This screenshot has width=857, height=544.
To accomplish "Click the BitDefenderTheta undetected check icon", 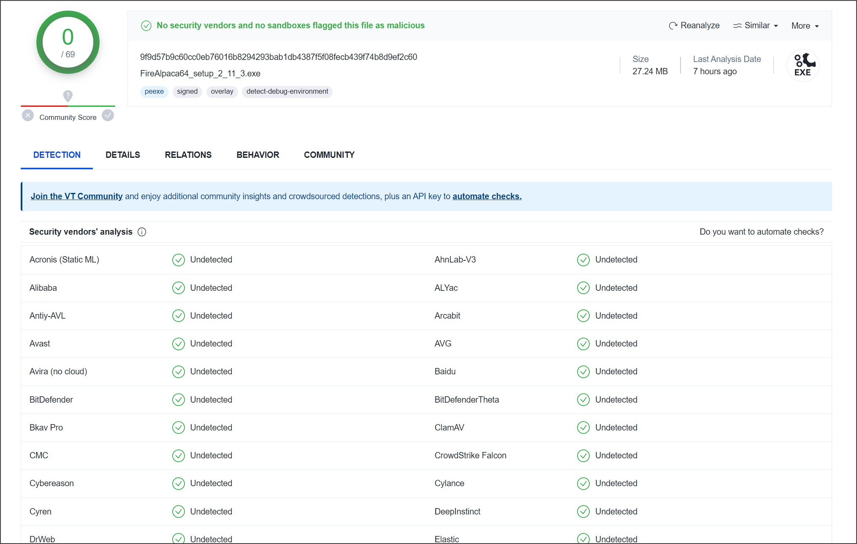I will pos(583,400).
